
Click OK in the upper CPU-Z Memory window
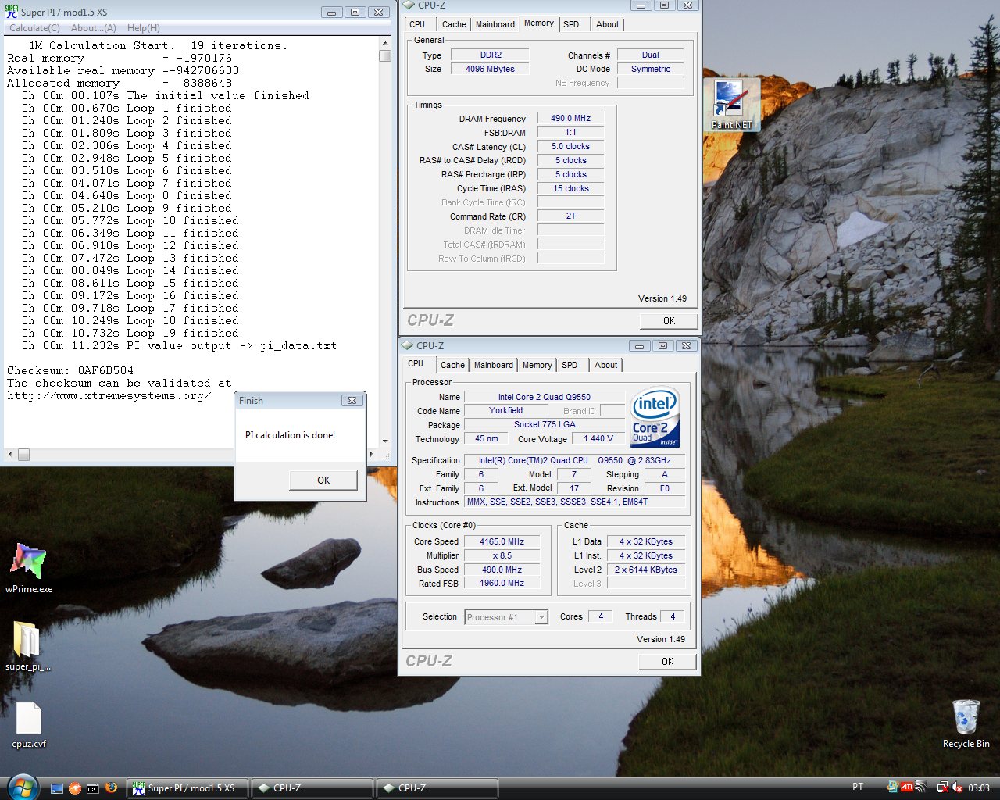click(x=669, y=320)
